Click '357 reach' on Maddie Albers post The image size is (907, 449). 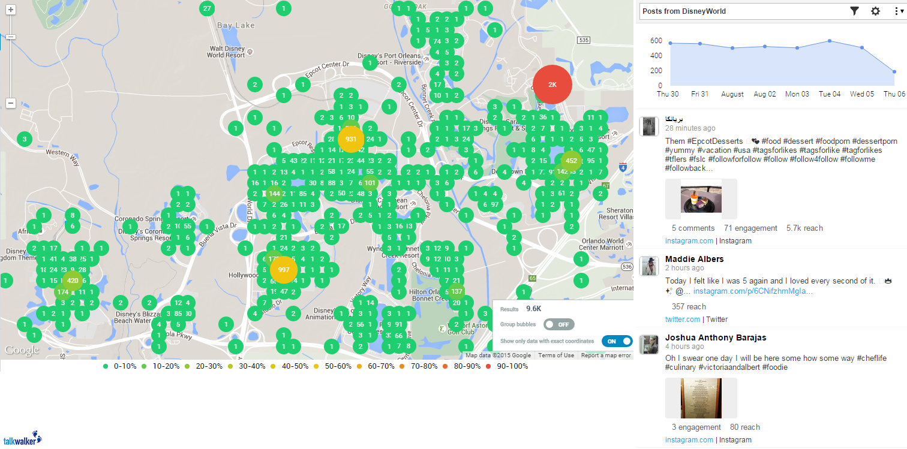coord(689,306)
